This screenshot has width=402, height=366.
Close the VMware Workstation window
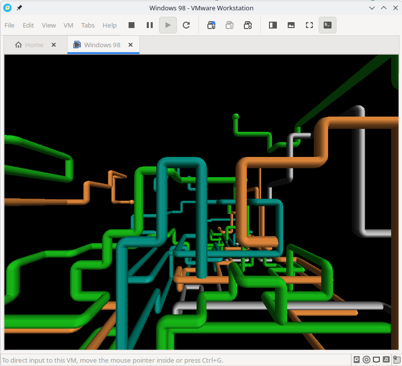[395, 8]
